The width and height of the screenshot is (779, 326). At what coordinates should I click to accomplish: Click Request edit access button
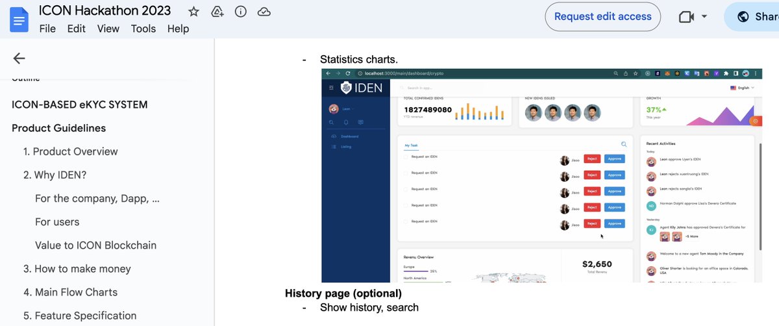point(603,17)
